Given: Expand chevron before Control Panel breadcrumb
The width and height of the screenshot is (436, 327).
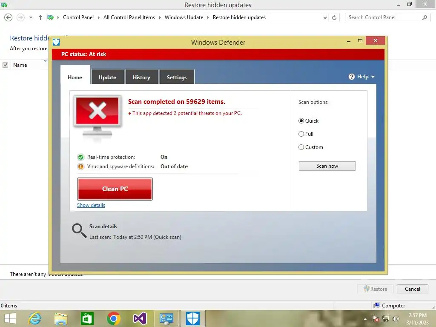Looking at the screenshot, I should (x=58, y=17).
